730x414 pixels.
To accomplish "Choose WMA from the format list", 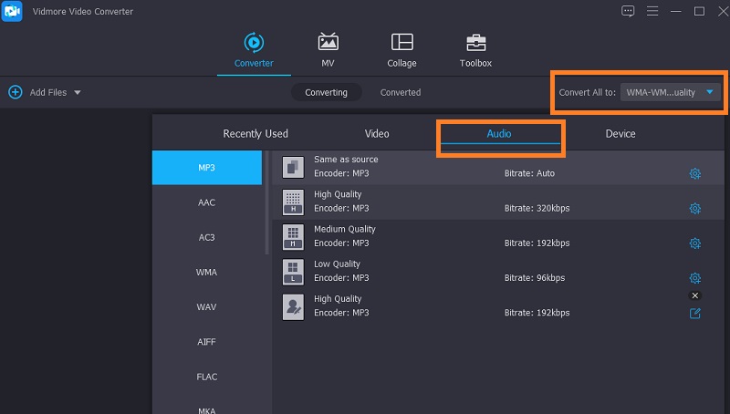I will coord(207,272).
